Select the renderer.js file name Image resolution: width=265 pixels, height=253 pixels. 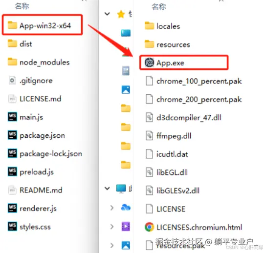[38, 209]
